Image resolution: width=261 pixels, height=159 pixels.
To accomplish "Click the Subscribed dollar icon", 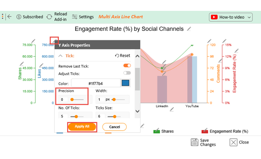I will (19, 17).
